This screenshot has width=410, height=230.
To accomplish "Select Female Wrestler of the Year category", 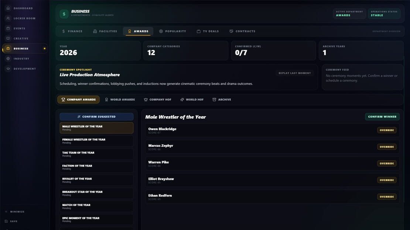I will click(x=96, y=141).
